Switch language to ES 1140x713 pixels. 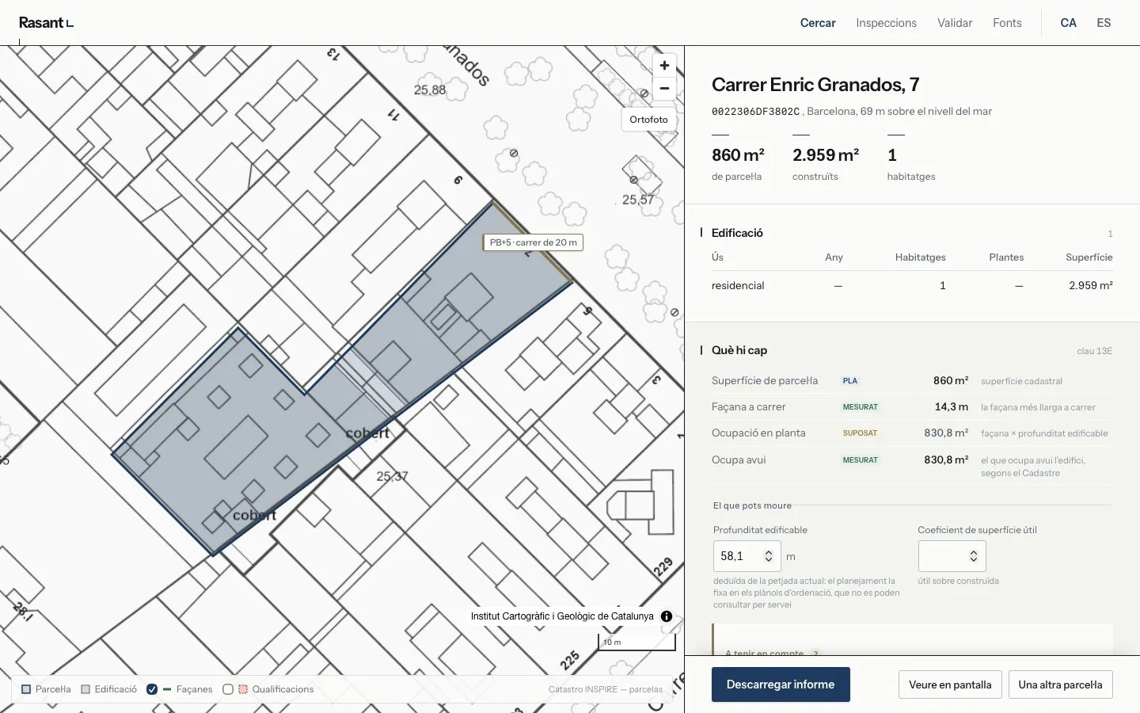coord(1104,23)
